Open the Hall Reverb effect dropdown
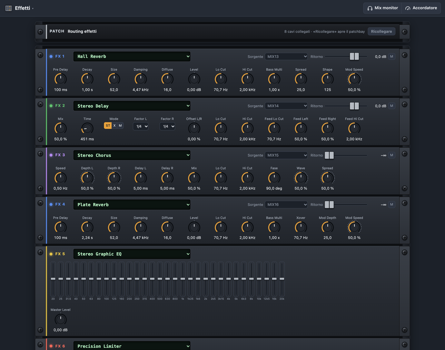Image resolution: width=445 pixels, height=350 pixels. pyautogui.click(x=132, y=57)
